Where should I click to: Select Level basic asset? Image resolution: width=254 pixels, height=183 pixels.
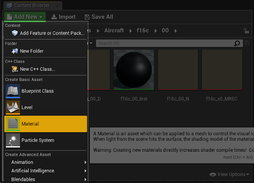coord(46,107)
